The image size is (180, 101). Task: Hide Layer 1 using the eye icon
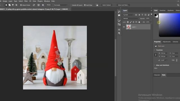(124, 27)
